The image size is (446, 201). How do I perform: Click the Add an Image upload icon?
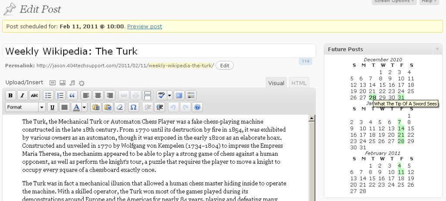pos(52,83)
